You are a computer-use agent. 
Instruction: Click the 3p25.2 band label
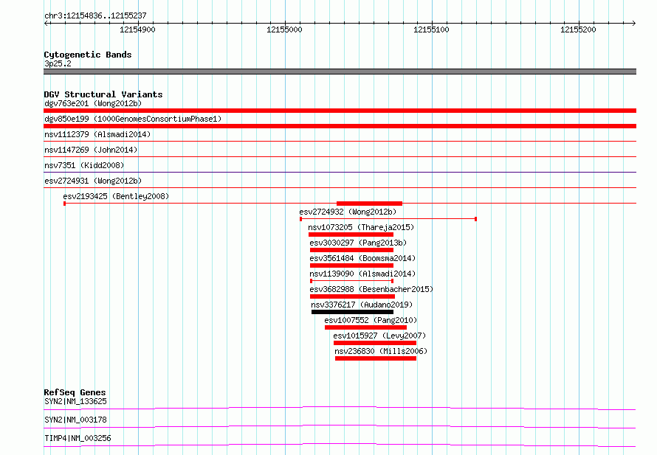click(x=58, y=63)
